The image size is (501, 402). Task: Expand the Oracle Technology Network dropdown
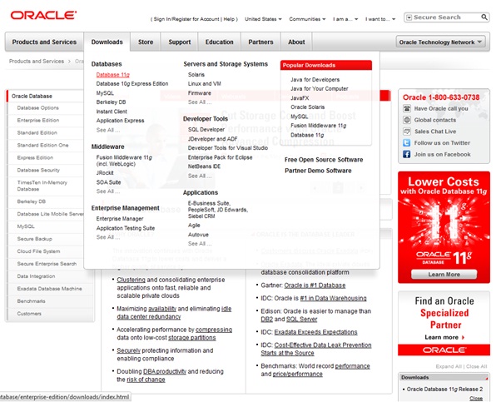point(440,42)
